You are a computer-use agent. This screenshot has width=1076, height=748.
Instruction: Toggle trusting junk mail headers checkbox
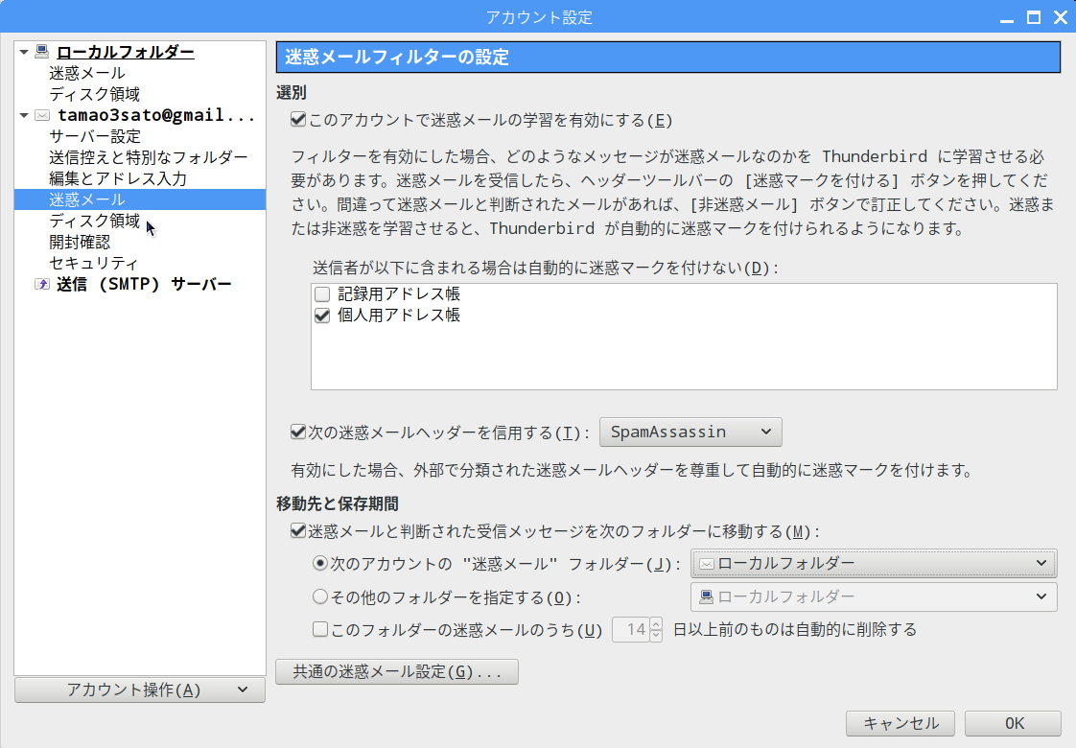point(298,432)
